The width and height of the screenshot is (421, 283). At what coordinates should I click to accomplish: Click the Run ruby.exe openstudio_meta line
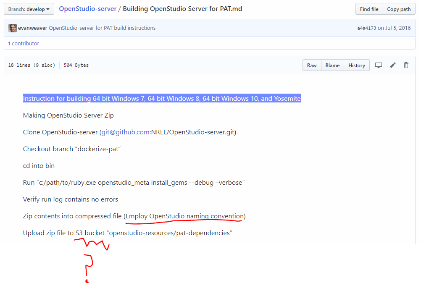click(x=134, y=183)
